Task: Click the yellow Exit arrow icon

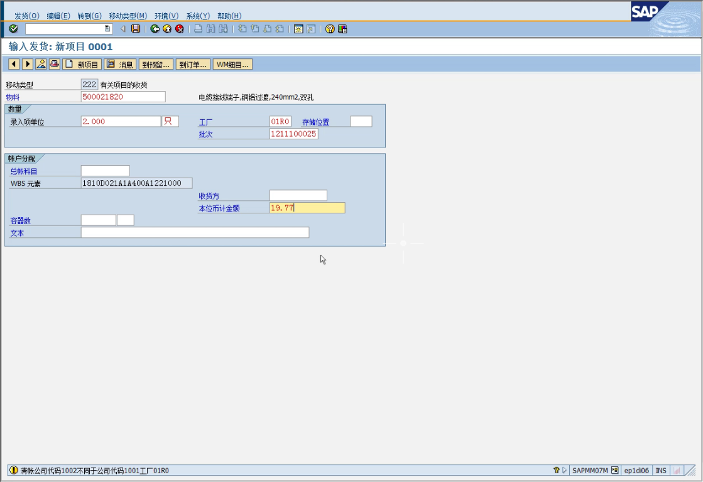Action: point(167,29)
